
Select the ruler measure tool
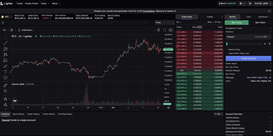pos(5,85)
